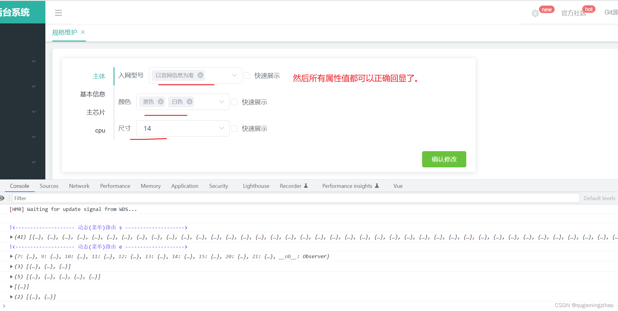Expand the fifth sidebar menu chevron
Image resolution: width=618 pixels, height=311 pixels.
pyautogui.click(x=34, y=162)
